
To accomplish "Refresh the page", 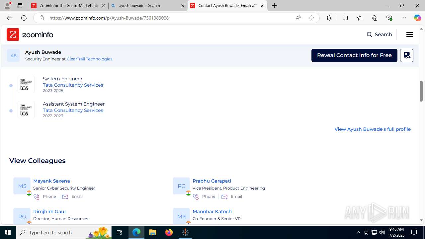I will 24,18.
